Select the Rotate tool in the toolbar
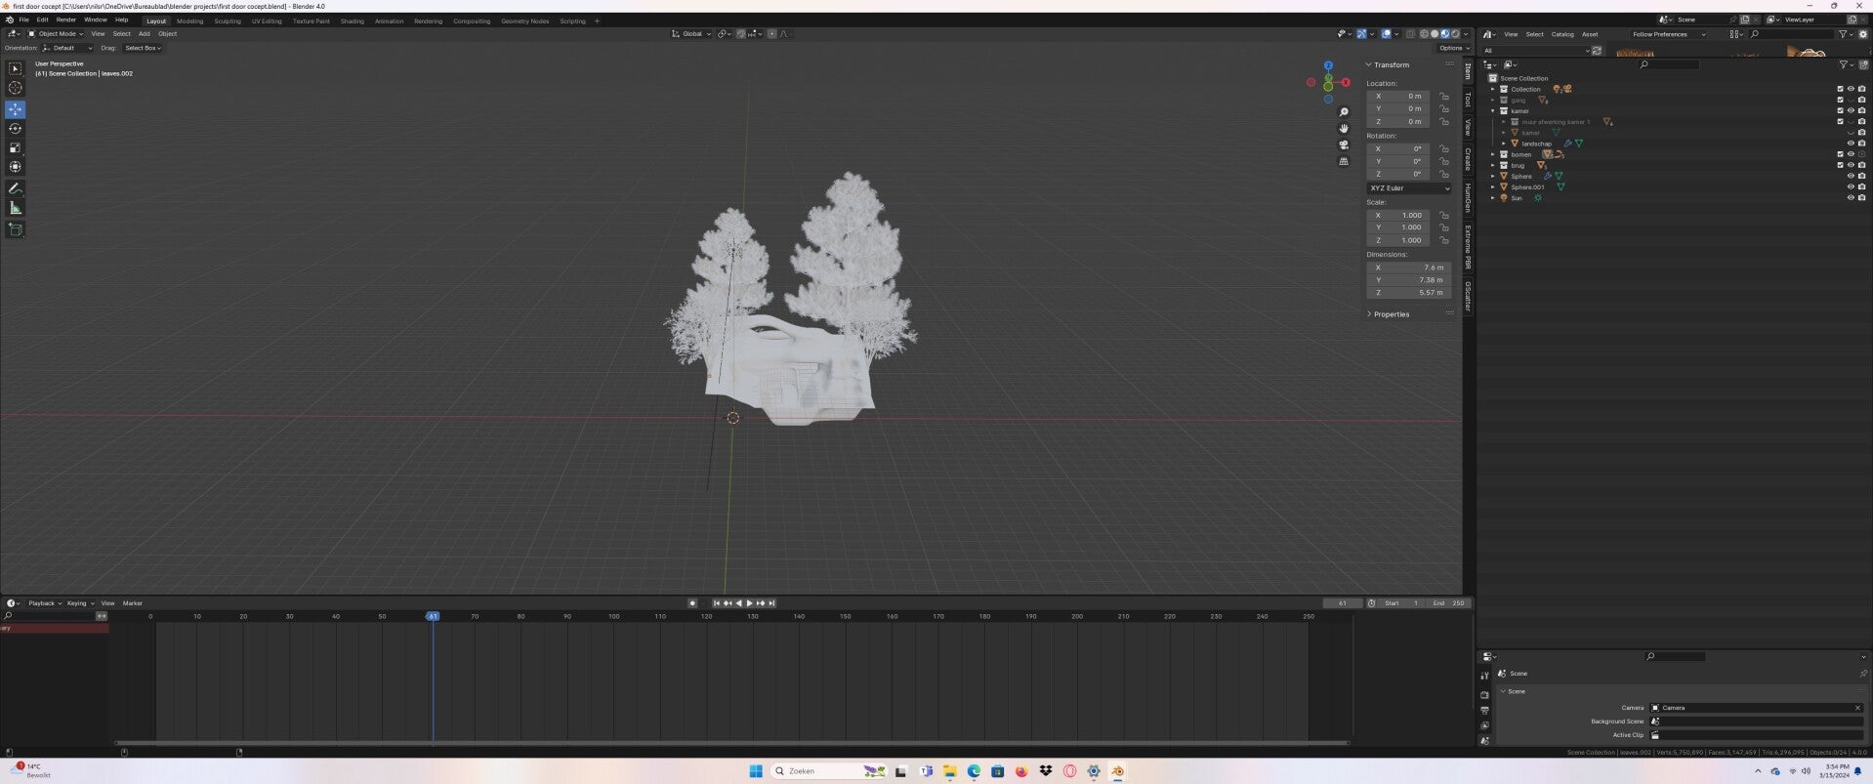The width and height of the screenshot is (1873, 784). [x=15, y=129]
